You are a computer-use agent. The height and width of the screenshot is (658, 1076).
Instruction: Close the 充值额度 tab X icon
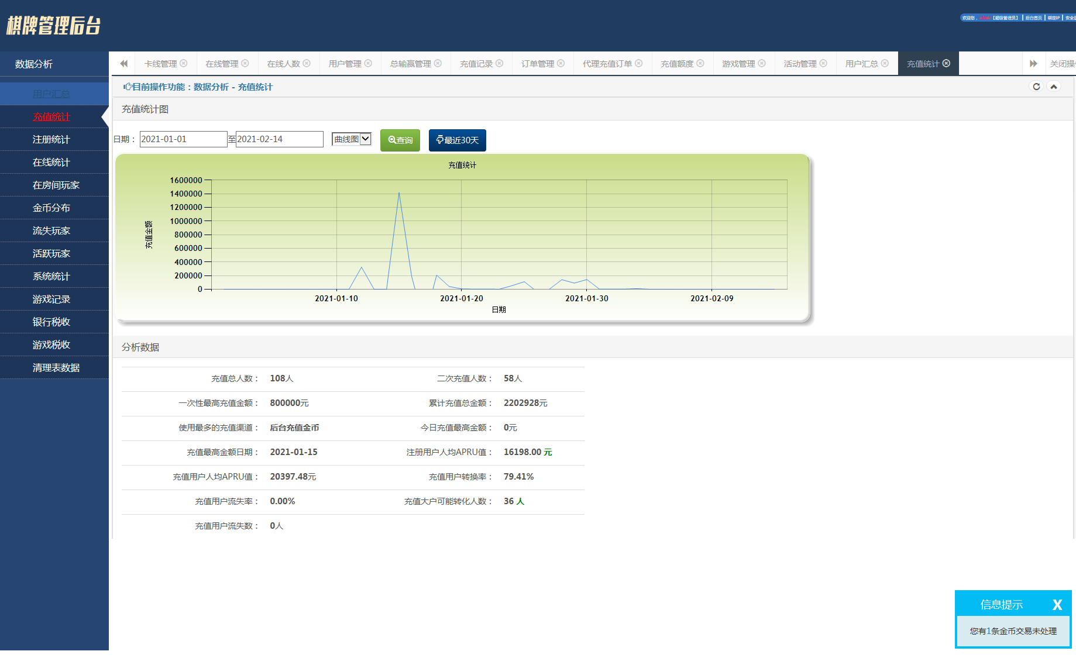pyautogui.click(x=700, y=63)
